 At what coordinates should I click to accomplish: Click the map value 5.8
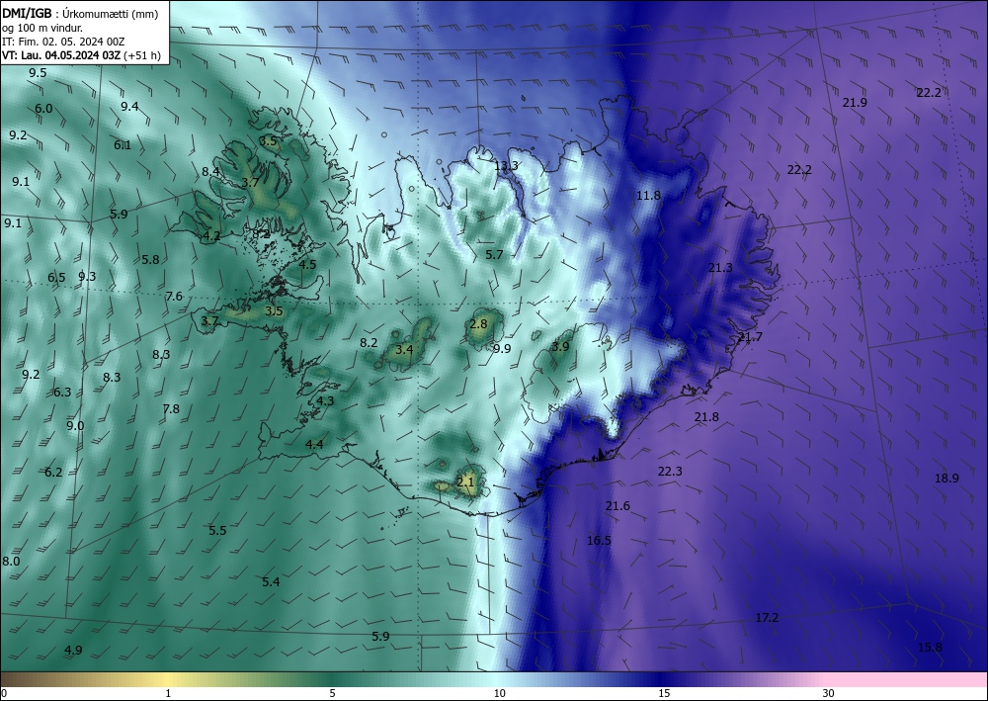pyautogui.click(x=150, y=260)
